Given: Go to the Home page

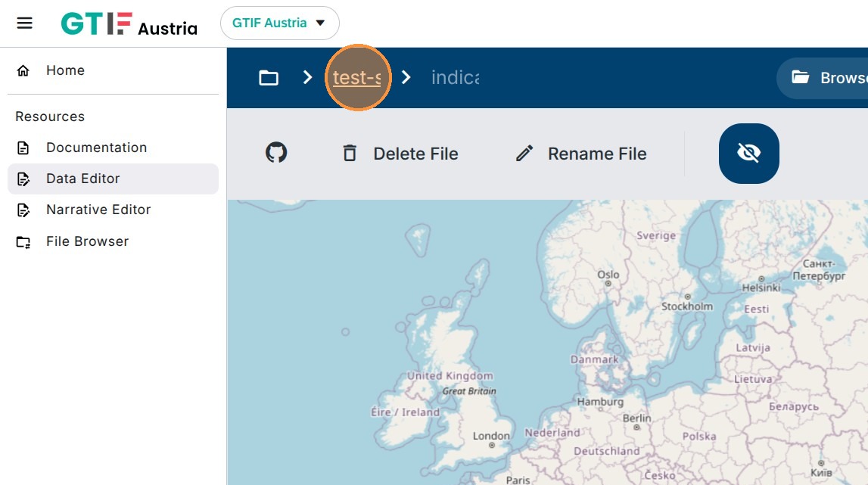Looking at the screenshot, I should point(65,70).
